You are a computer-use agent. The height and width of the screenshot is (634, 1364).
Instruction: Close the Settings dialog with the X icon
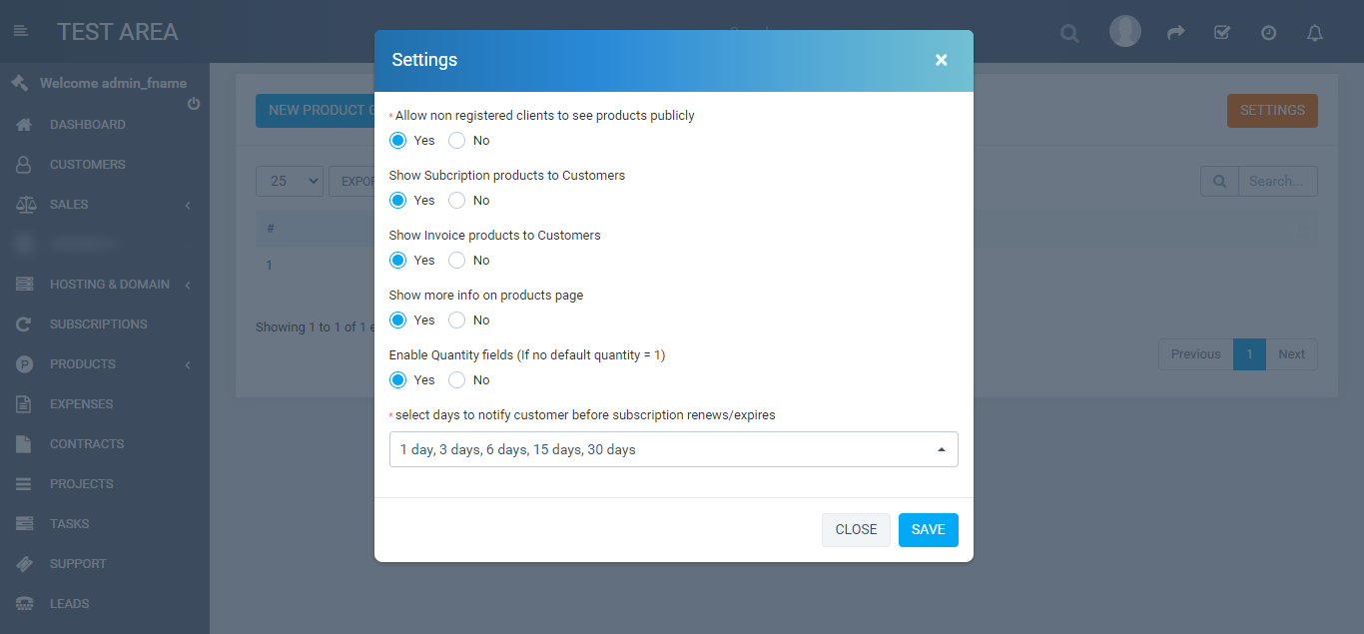tap(941, 60)
